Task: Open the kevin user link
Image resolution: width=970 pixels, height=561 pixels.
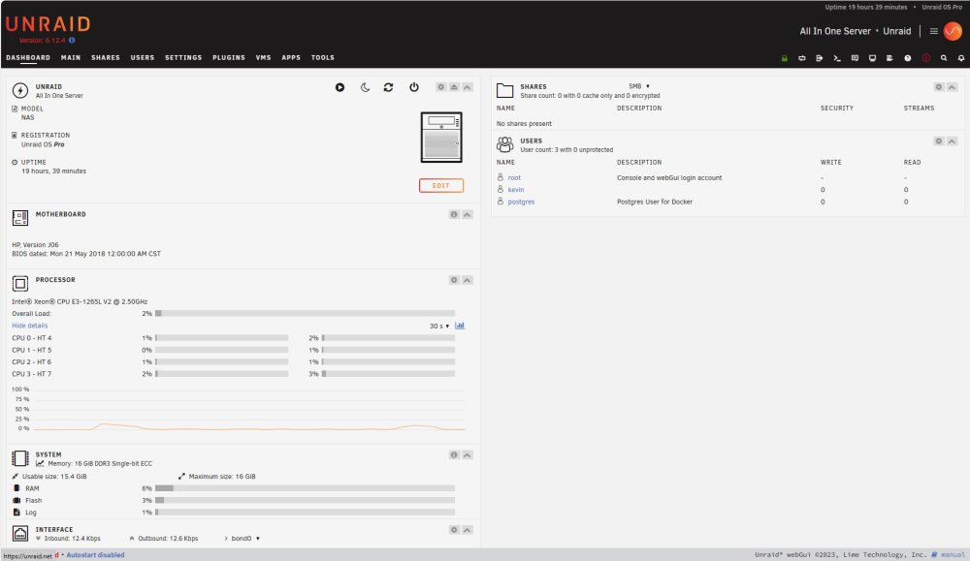Action: [516, 190]
